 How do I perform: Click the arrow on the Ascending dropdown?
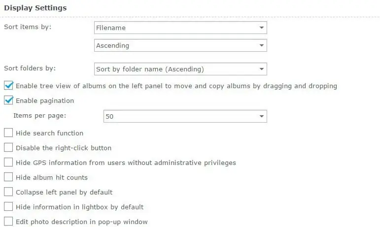pyautogui.click(x=261, y=46)
